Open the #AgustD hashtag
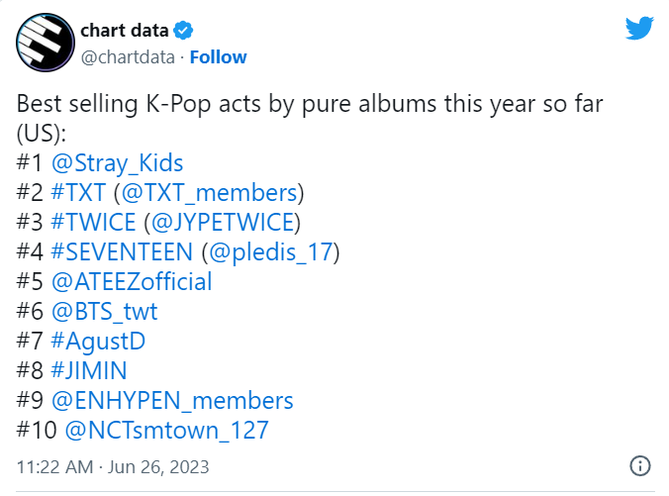Viewport: 669px width, 496px height. [98, 342]
